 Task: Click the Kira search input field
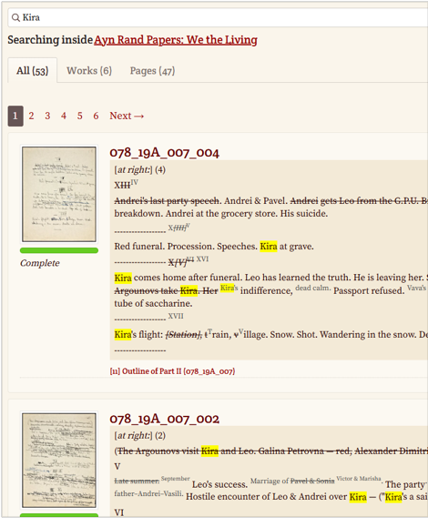click(x=218, y=17)
